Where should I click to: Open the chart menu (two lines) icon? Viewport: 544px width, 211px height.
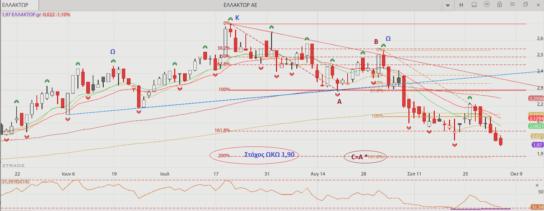tap(512, 4)
